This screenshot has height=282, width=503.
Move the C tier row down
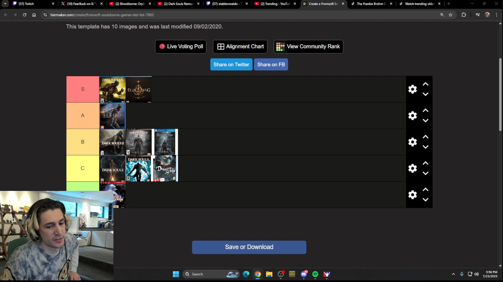[425, 173]
